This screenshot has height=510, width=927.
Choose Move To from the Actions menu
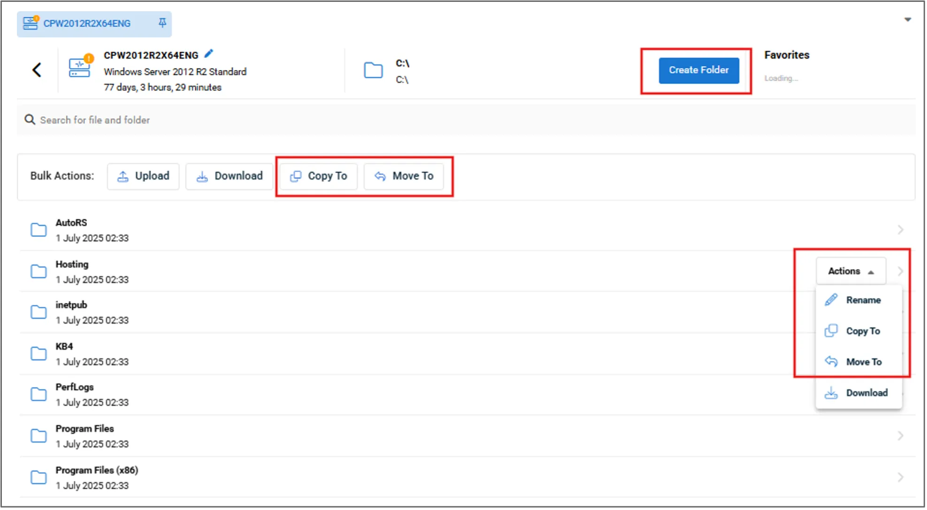(x=863, y=362)
